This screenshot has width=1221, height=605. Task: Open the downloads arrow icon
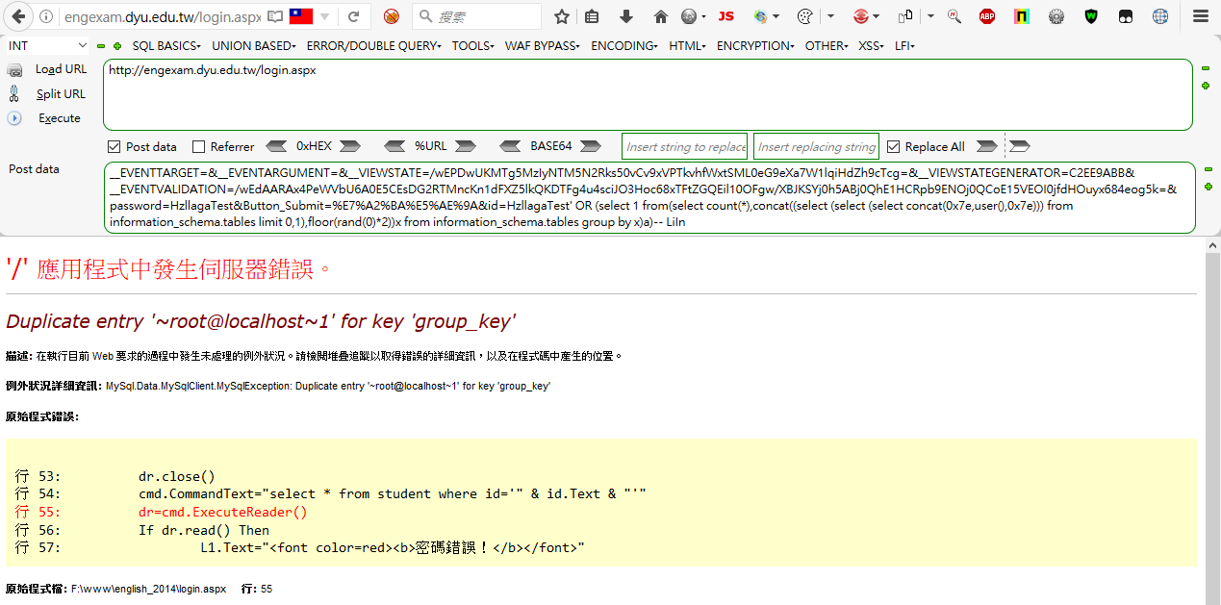(626, 16)
